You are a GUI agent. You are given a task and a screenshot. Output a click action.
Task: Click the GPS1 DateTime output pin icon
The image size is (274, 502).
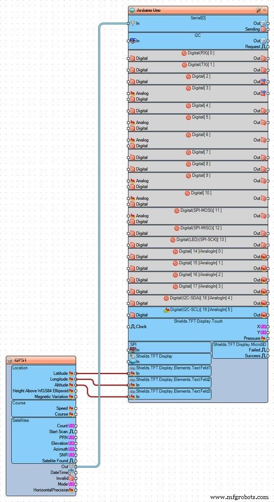pos(71,472)
